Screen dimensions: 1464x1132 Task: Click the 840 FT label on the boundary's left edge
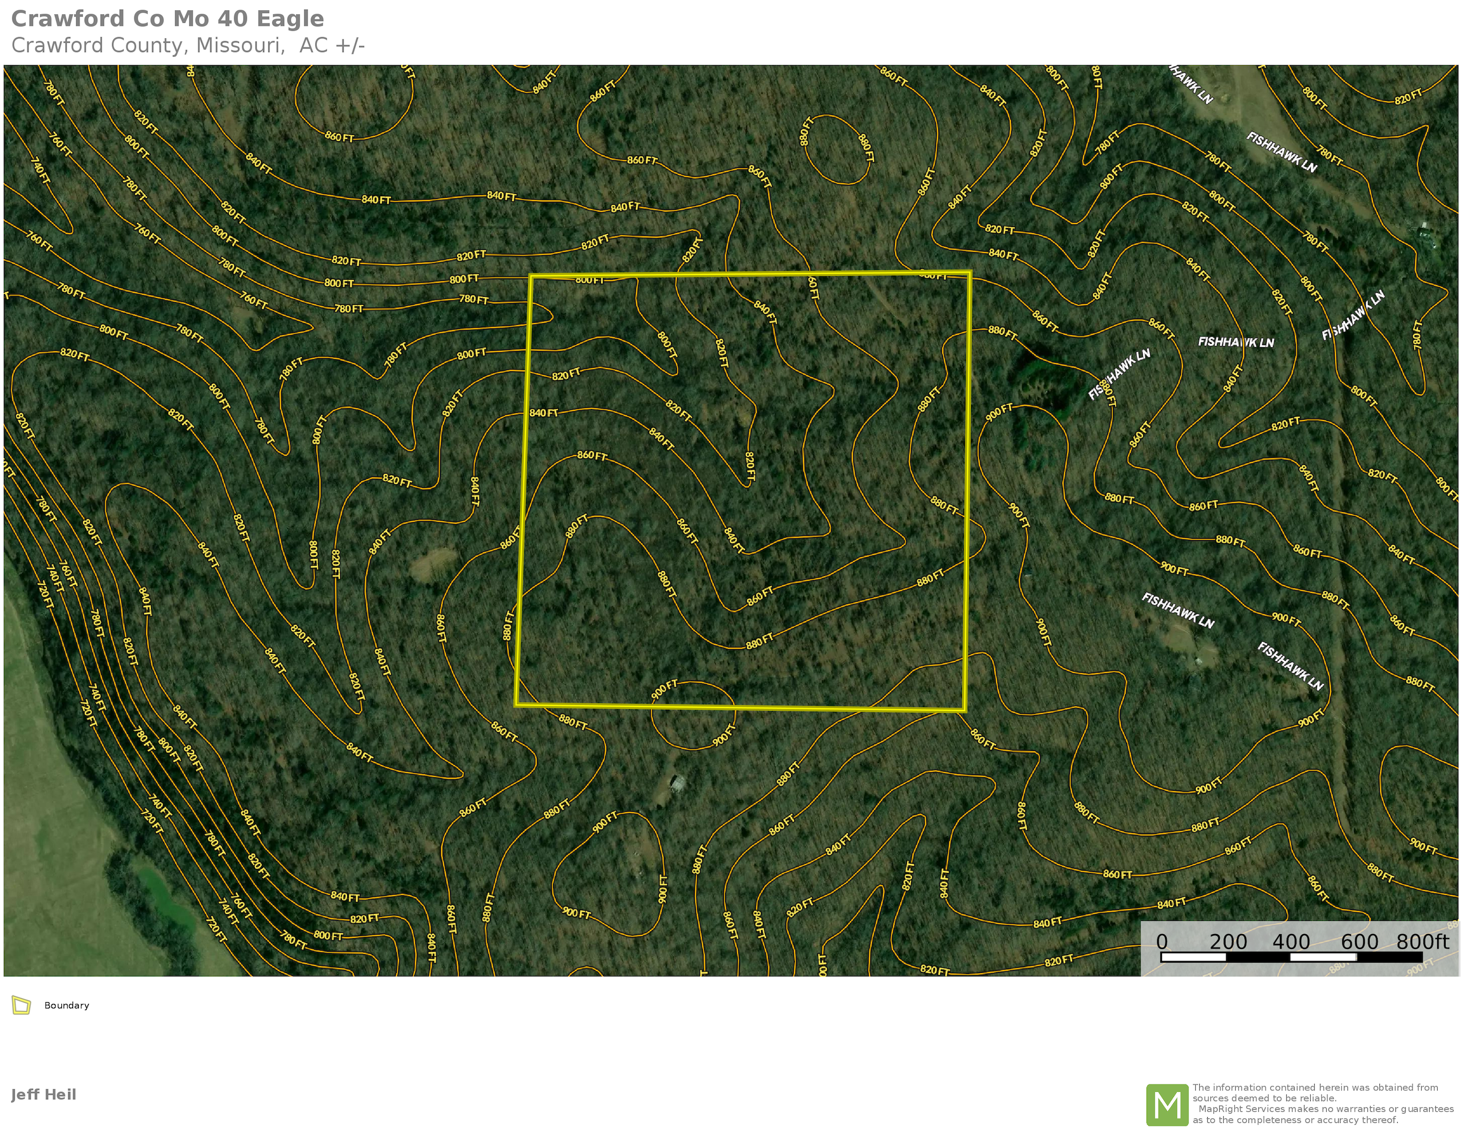pos(543,413)
